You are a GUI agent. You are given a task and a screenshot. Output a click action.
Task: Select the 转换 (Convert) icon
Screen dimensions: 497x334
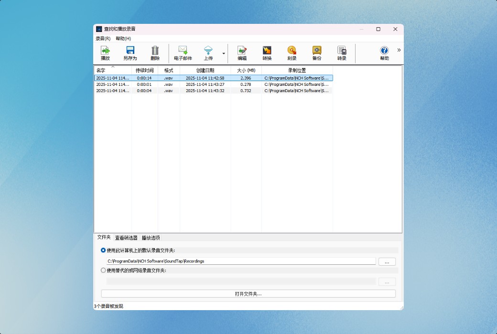[x=267, y=52]
